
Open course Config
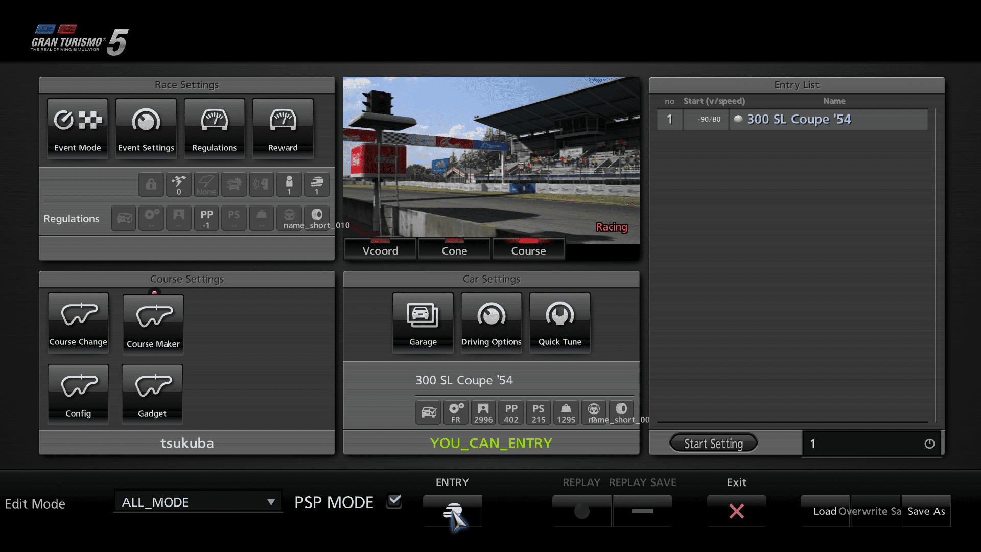[78, 394]
